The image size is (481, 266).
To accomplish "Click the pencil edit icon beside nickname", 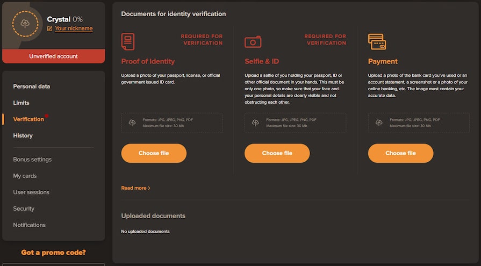I will coord(50,29).
